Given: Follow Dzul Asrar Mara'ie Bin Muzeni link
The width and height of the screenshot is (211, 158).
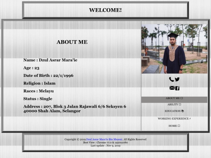Looking at the screenshot, I should coord(104,139).
